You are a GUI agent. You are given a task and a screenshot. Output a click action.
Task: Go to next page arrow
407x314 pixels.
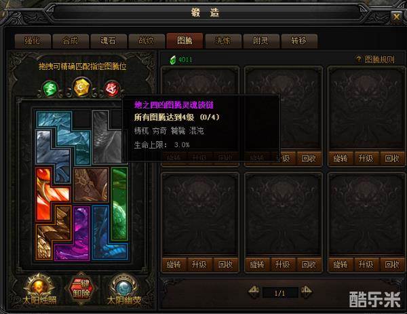307,292
